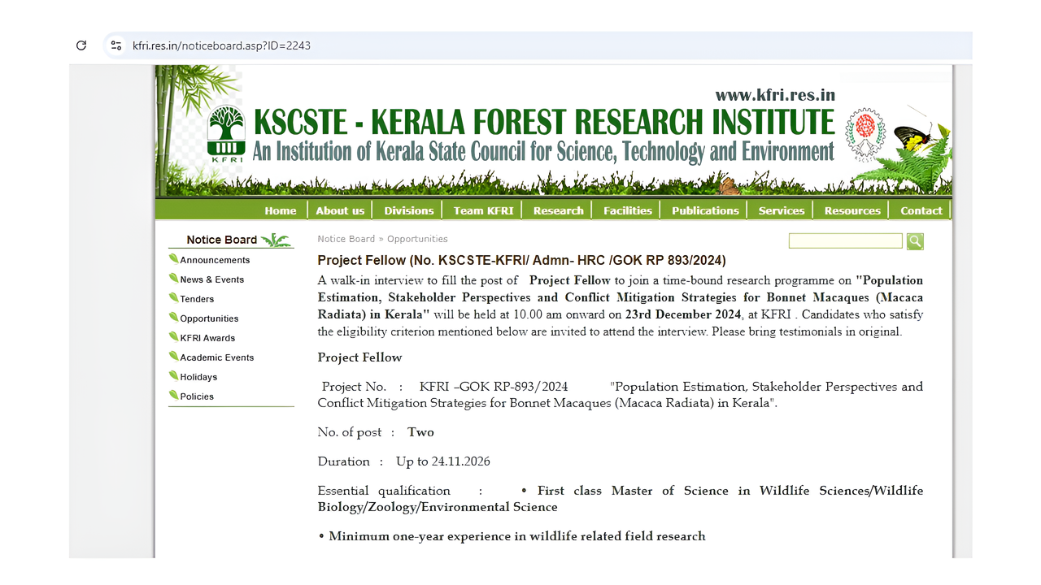The image size is (1041, 585).
Task: Click Opportunities breadcrumb link
Action: pyautogui.click(x=417, y=239)
